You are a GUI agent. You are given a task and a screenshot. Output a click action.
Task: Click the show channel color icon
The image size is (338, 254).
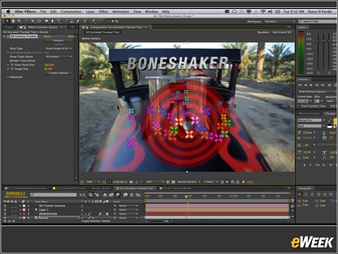click(x=142, y=182)
